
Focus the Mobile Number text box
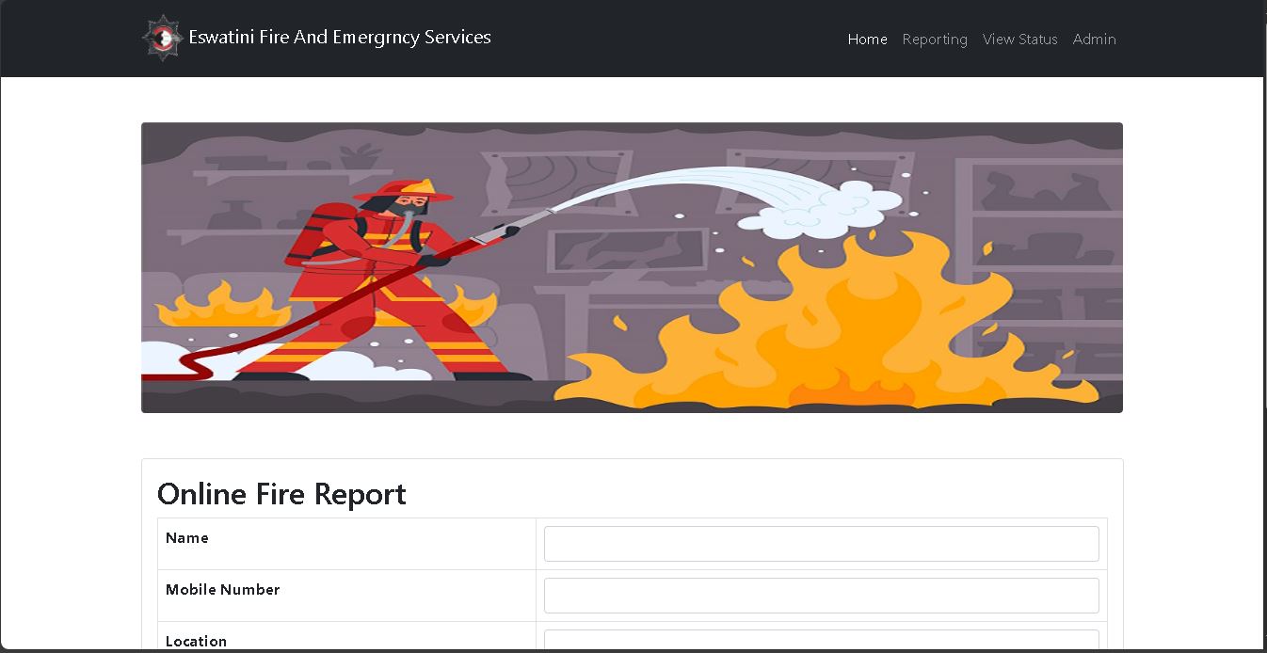coord(821,596)
